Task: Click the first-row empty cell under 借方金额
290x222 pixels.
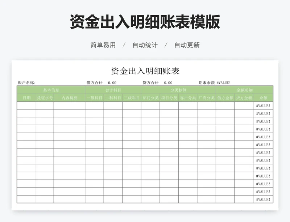Action: pos(225,106)
